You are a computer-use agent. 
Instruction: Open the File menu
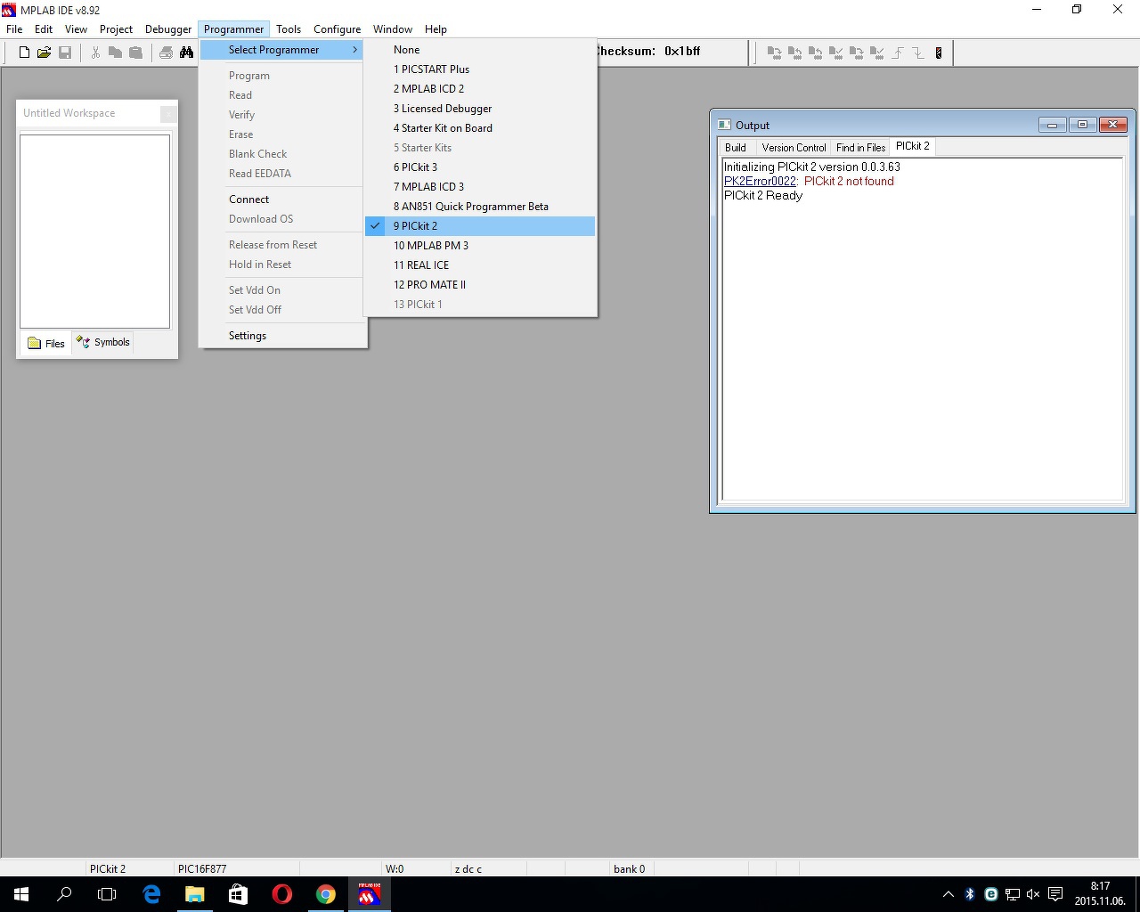pos(14,29)
